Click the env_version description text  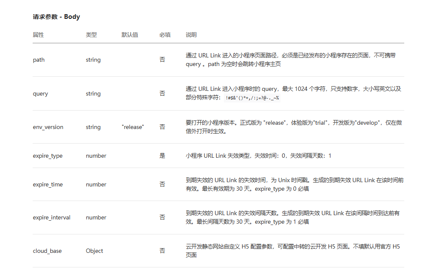[294, 127]
